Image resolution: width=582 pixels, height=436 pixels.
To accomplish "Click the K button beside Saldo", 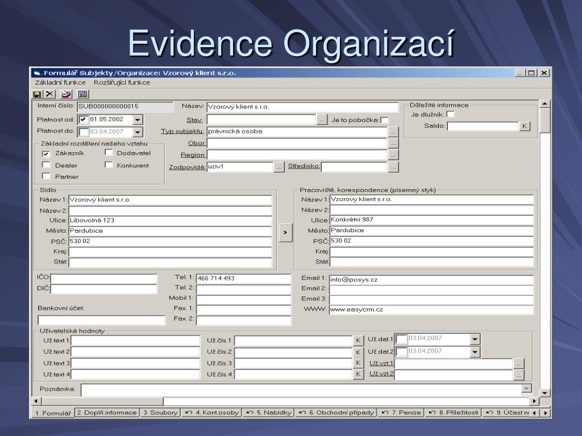I will click(525, 126).
